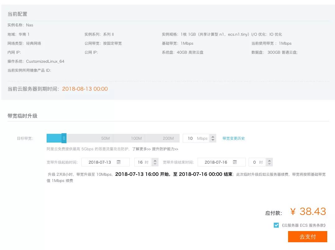Select data disk text 300GB 普通云盘
This screenshot has width=335, height=250.
click(x=282, y=52)
